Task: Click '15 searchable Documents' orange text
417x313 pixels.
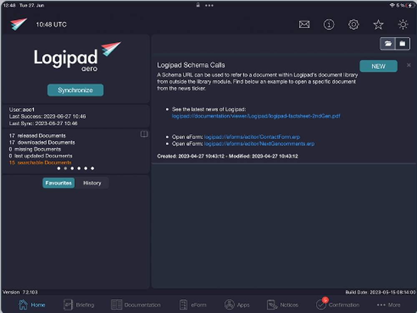Action: pos(40,162)
